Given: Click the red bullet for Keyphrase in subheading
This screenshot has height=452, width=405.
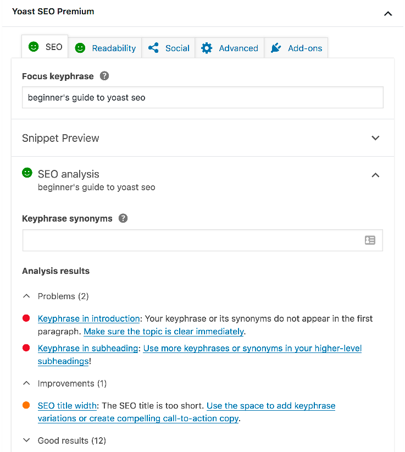Looking at the screenshot, I should (26, 348).
